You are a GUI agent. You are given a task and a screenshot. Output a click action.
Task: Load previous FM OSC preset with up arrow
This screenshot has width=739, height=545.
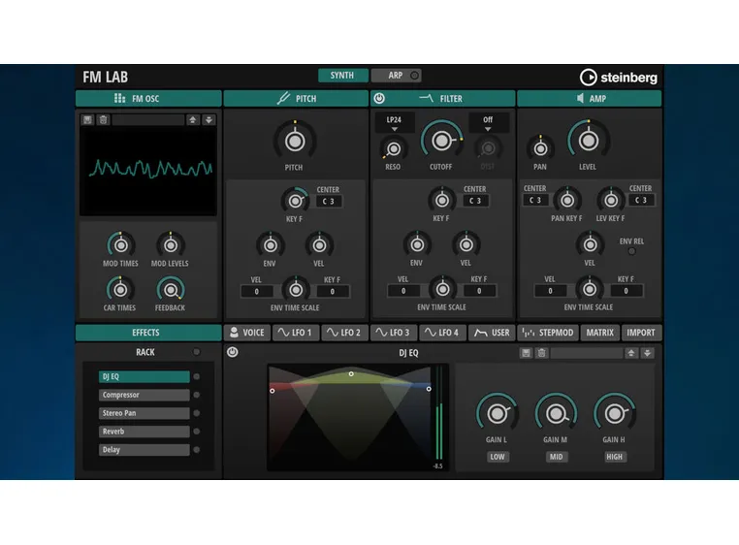click(x=192, y=119)
